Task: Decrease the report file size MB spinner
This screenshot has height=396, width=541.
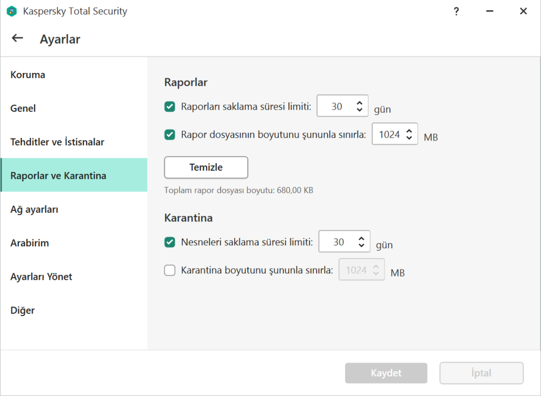Action: click(x=409, y=138)
